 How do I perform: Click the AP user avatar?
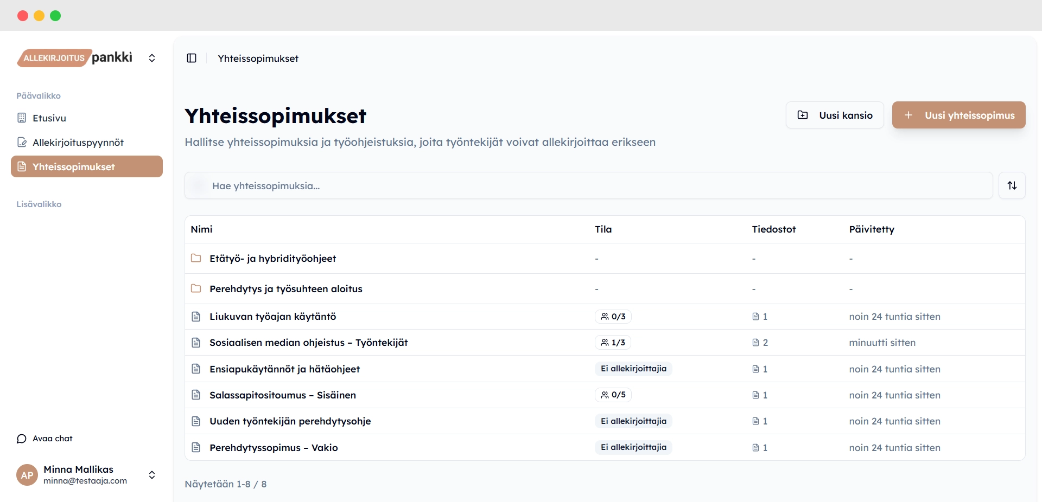[27, 475]
